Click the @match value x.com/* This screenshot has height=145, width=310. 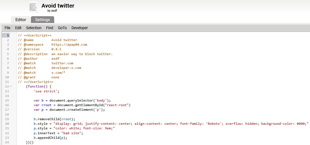[58, 72]
